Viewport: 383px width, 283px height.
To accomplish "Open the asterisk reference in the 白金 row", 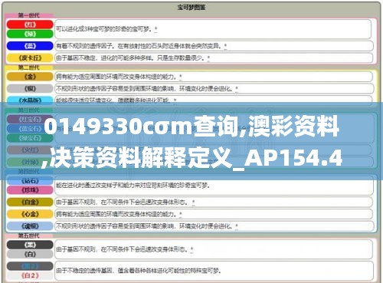I will [193, 202].
